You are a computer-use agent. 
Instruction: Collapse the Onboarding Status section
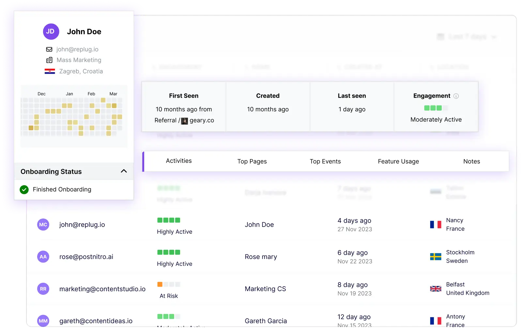(123, 171)
